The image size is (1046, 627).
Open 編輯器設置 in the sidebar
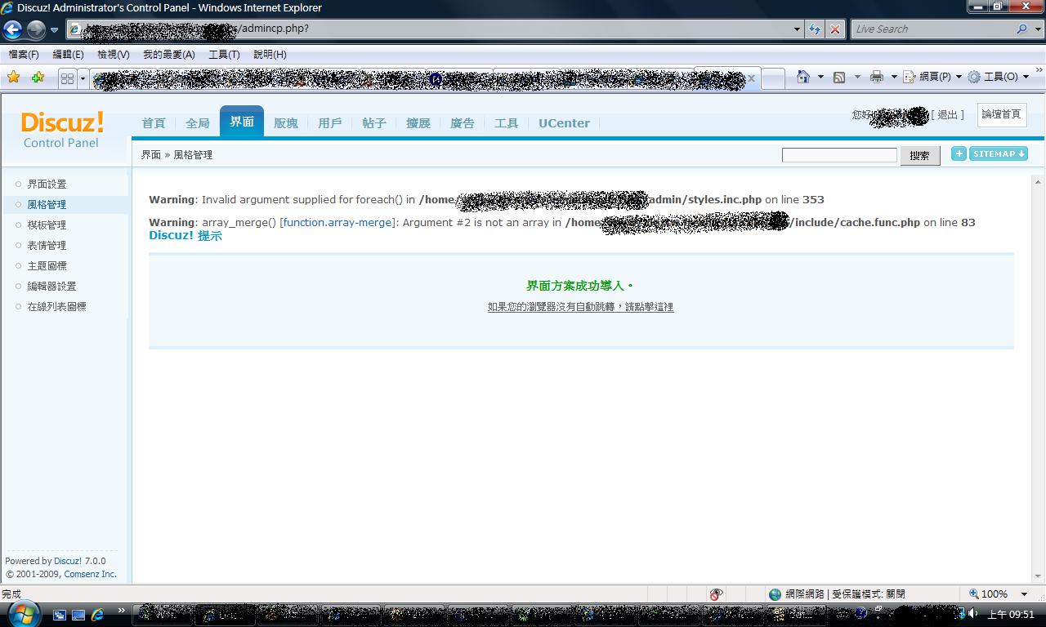(51, 287)
